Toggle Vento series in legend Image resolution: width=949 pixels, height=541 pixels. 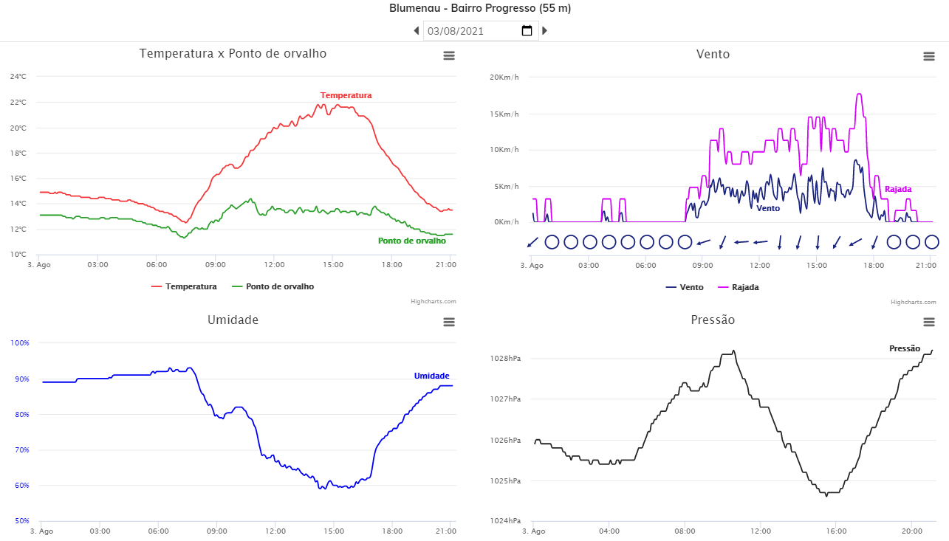pyautogui.click(x=685, y=287)
